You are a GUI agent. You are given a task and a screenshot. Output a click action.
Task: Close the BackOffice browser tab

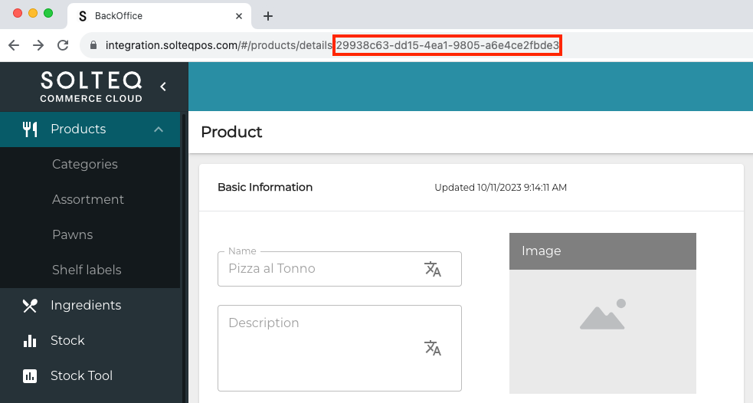[x=239, y=16]
